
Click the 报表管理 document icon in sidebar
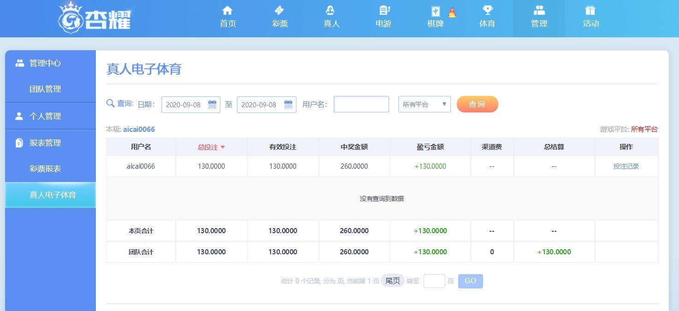pyautogui.click(x=19, y=143)
